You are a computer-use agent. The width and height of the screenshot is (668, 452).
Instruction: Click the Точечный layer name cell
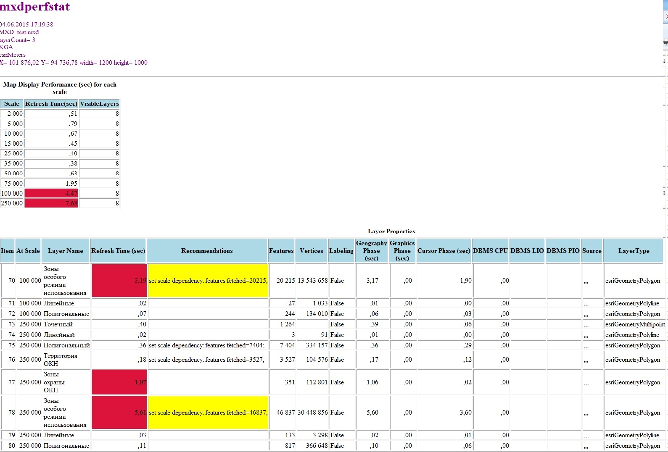point(58,324)
